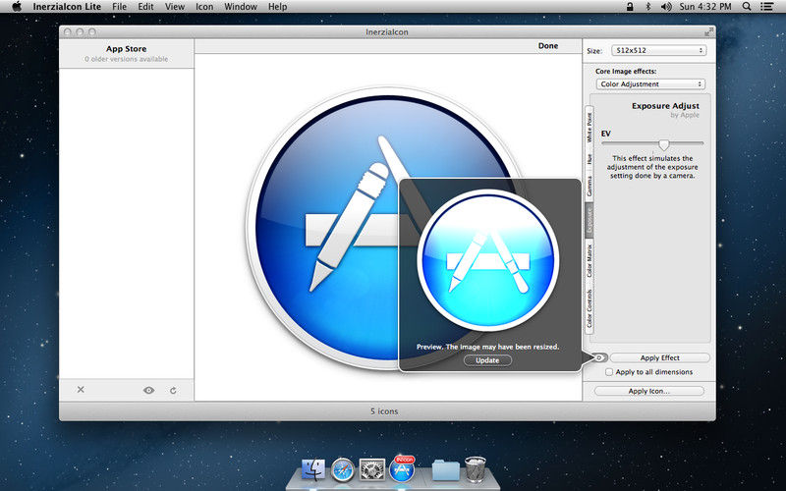The width and height of the screenshot is (786, 491).
Task: Open Finder from the Dock
Action: pos(313,470)
